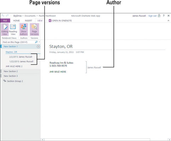Open the search options dropdown arrow
The image size is (171, 141).
(39, 42)
